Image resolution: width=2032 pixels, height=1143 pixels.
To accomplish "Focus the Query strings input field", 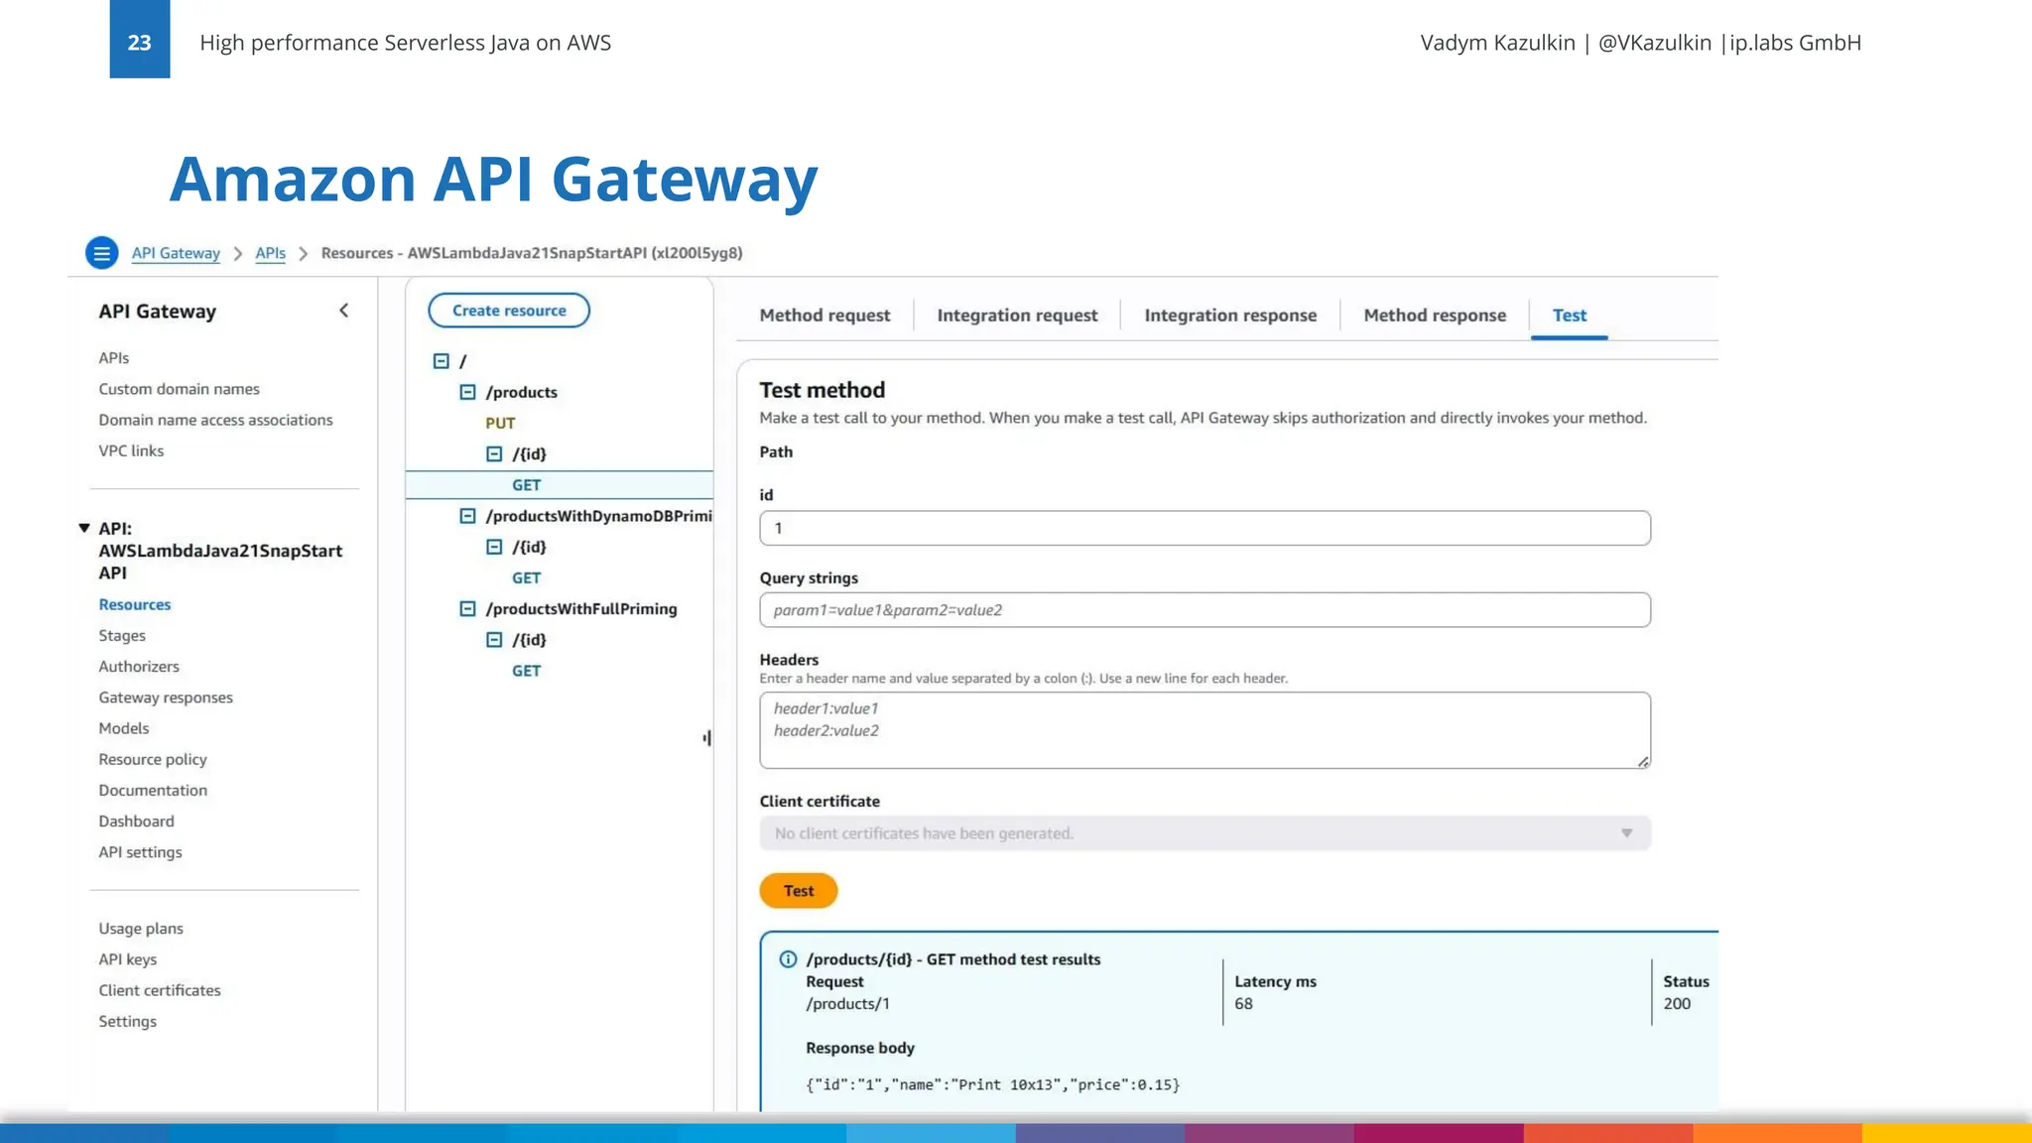I will [1205, 610].
